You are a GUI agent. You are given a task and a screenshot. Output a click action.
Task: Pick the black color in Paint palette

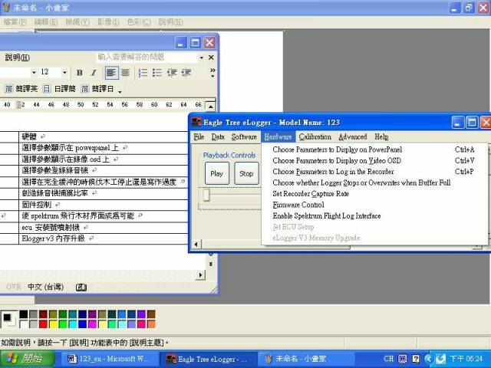click(24, 314)
